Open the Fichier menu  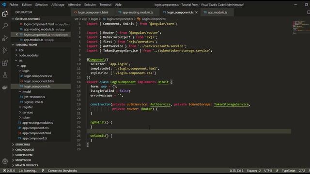[x=14, y=4]
